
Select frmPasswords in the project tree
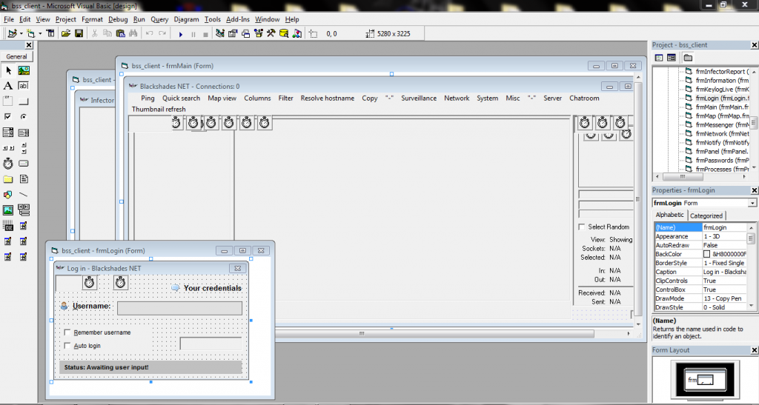(722, 160)
